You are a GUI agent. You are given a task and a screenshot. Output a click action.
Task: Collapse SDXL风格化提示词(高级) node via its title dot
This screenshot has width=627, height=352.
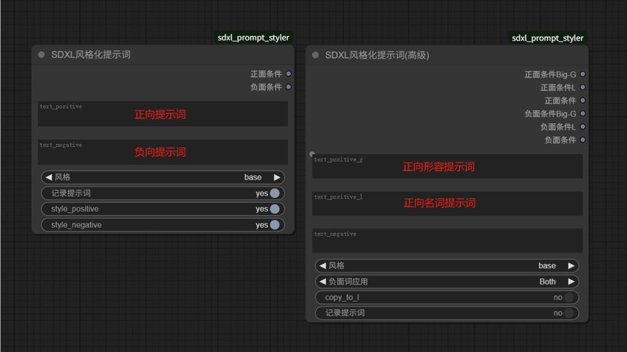[315, 55]
